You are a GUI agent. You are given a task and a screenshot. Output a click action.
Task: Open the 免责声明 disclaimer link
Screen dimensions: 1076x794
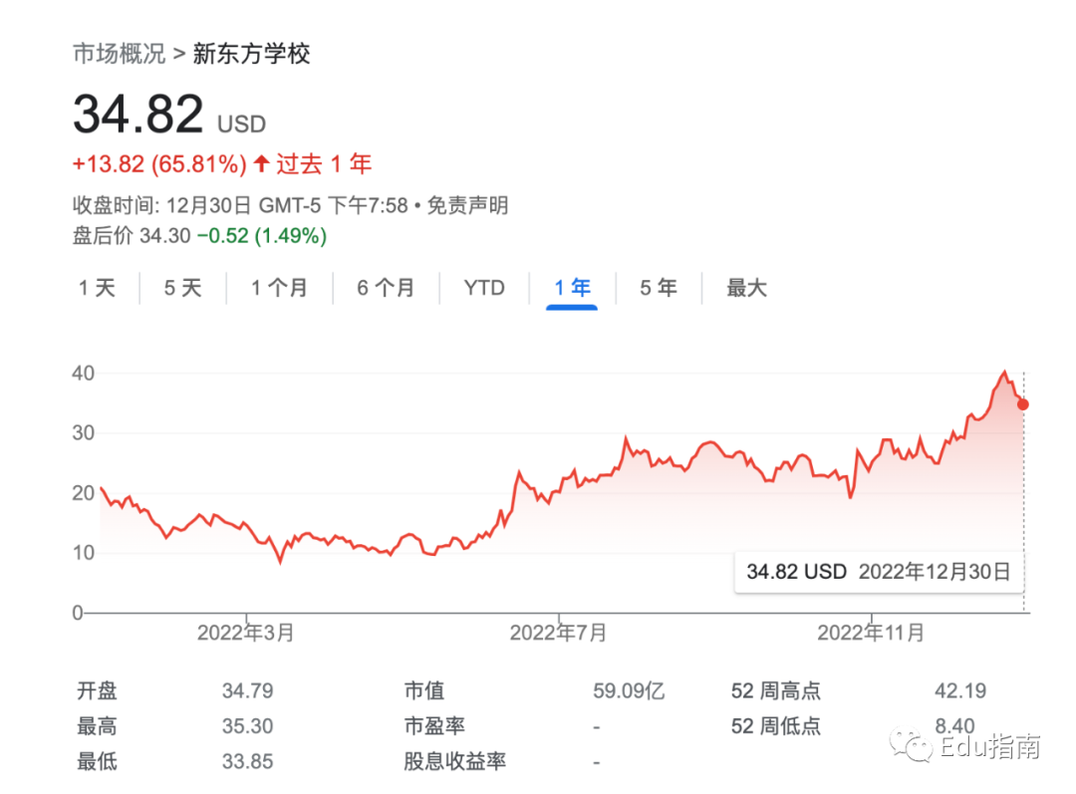point(467,205)
